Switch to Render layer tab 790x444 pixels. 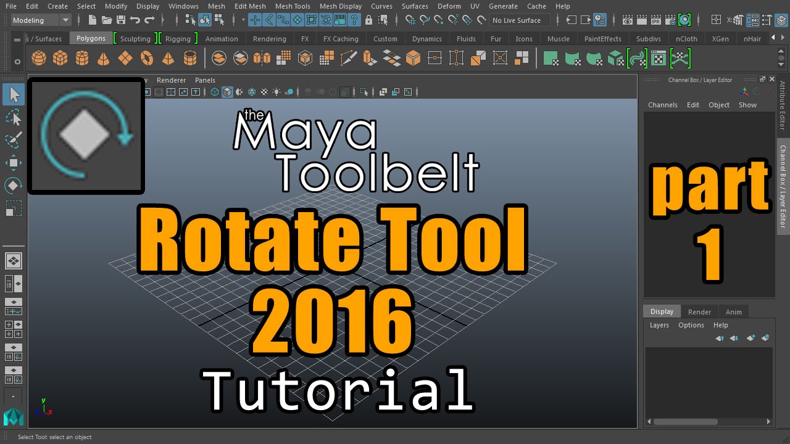[x=699, y=312]
